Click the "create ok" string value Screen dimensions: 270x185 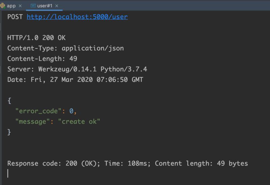pyautogui.click(x=79, y=122)
